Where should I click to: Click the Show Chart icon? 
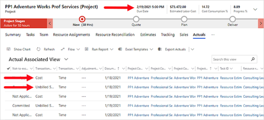pyautogui.click(x=8, y=49)
